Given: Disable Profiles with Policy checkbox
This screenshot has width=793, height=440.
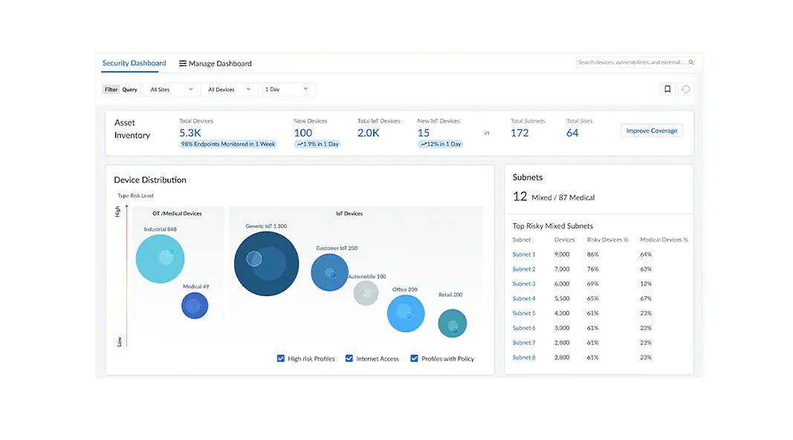Looking at the screenshot, I should pos(414,358).
